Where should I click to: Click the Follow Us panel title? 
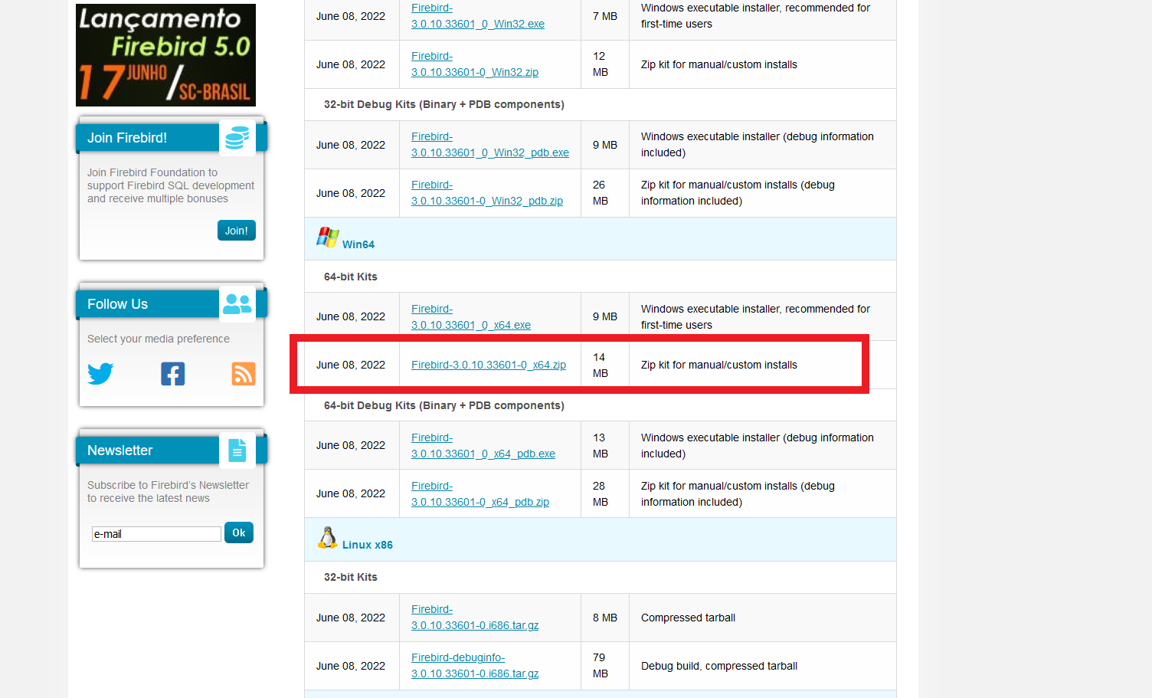(117, 304)
